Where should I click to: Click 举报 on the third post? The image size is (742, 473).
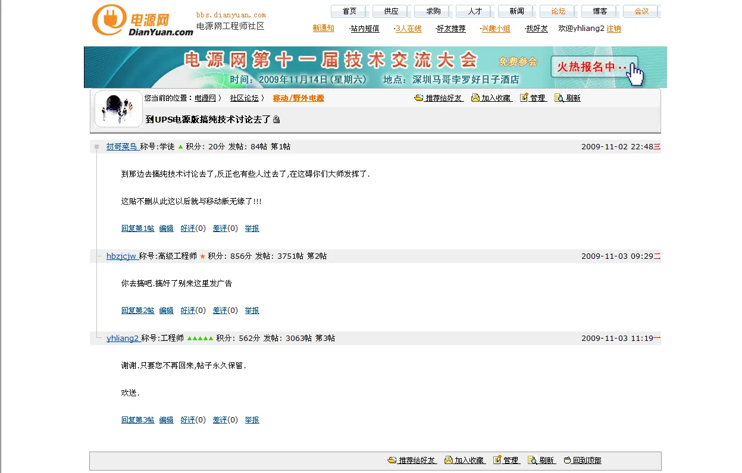[x=252, y=420]
